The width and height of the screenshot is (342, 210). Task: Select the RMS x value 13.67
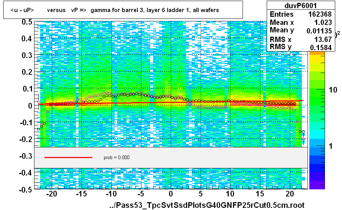point(323,40)
